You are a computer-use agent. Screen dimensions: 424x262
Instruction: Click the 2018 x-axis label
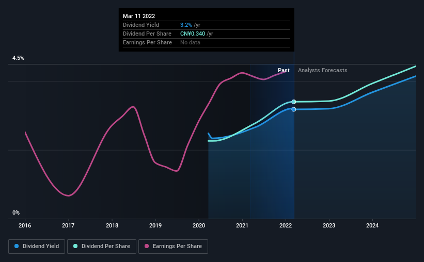[x=112, y=225]
